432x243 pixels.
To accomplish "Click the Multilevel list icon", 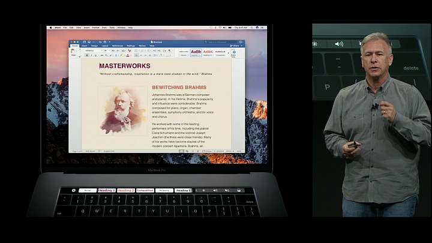I will pos(149,50).
